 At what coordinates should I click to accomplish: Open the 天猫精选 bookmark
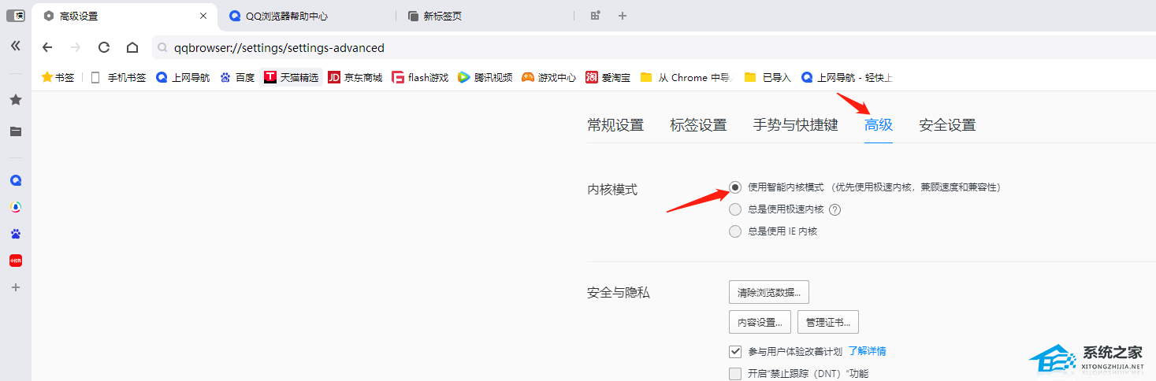(292, 77)
